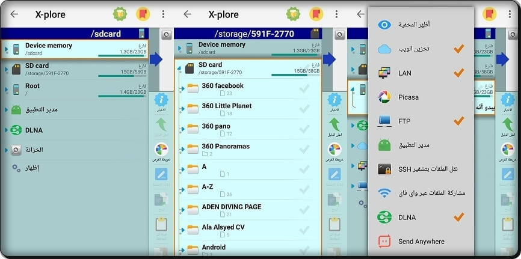Collapse the SD card tree in the 591F-2770 pane
Viewport: 521px width, 259px height.
click(x=179, y=69)
